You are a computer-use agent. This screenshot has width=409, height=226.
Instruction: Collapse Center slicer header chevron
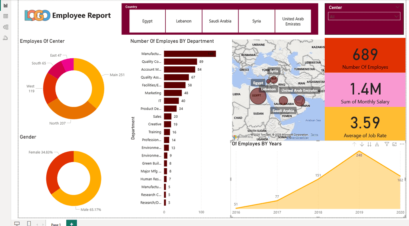click(397, 7)
